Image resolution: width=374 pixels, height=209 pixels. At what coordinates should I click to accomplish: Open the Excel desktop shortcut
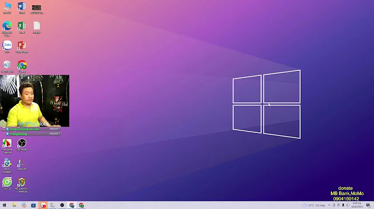(22, 27)
